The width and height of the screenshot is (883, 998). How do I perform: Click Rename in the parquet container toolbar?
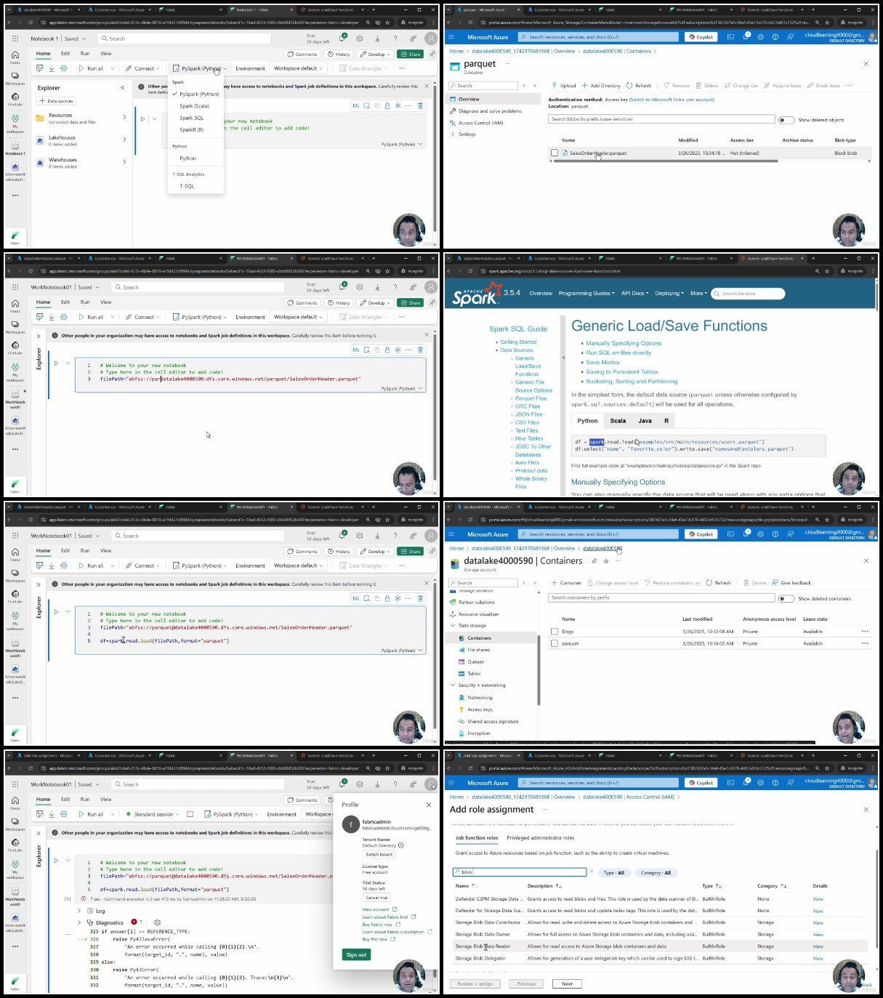(x=677, y=85)
